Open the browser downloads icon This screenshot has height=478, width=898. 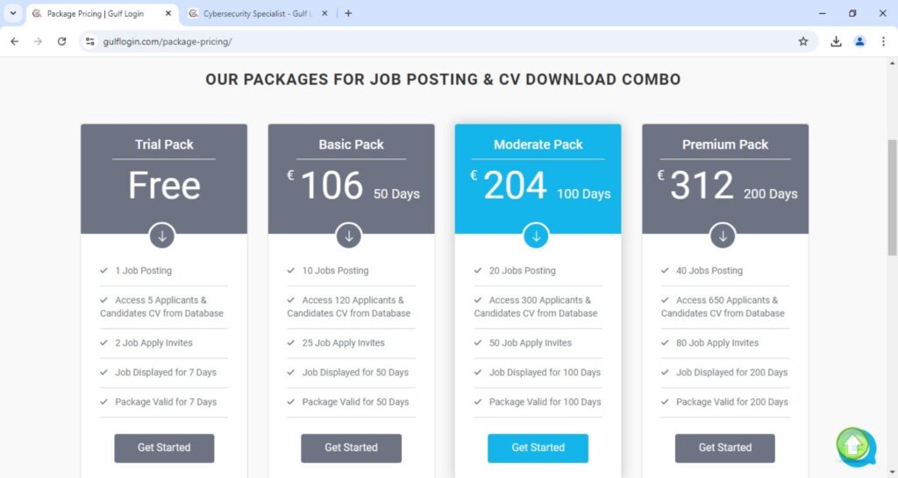(836, 41)
